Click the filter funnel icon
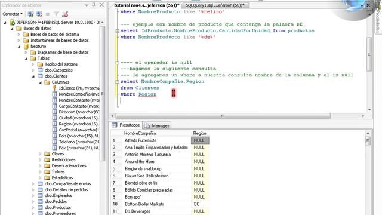382x215 pixels. coord(56,14)
